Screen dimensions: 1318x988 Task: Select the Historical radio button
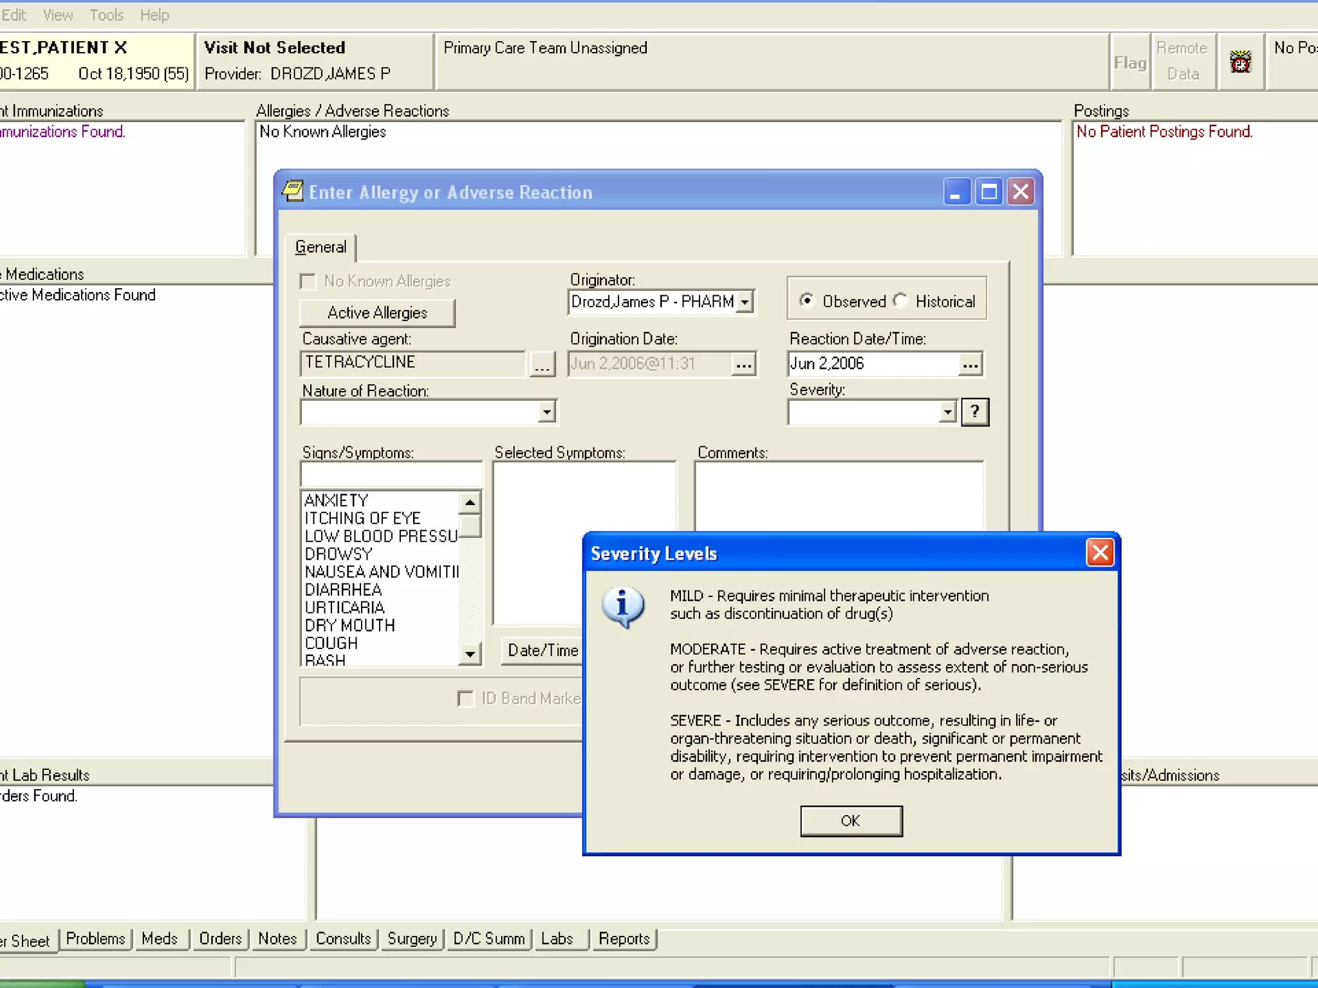tap(900, 300)
